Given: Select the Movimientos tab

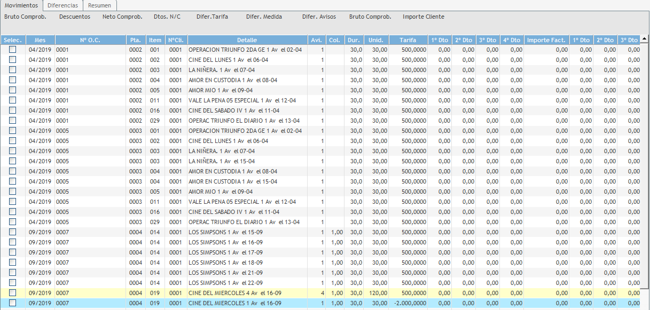Looking at the screenshot, I should [x=21, y=5].
